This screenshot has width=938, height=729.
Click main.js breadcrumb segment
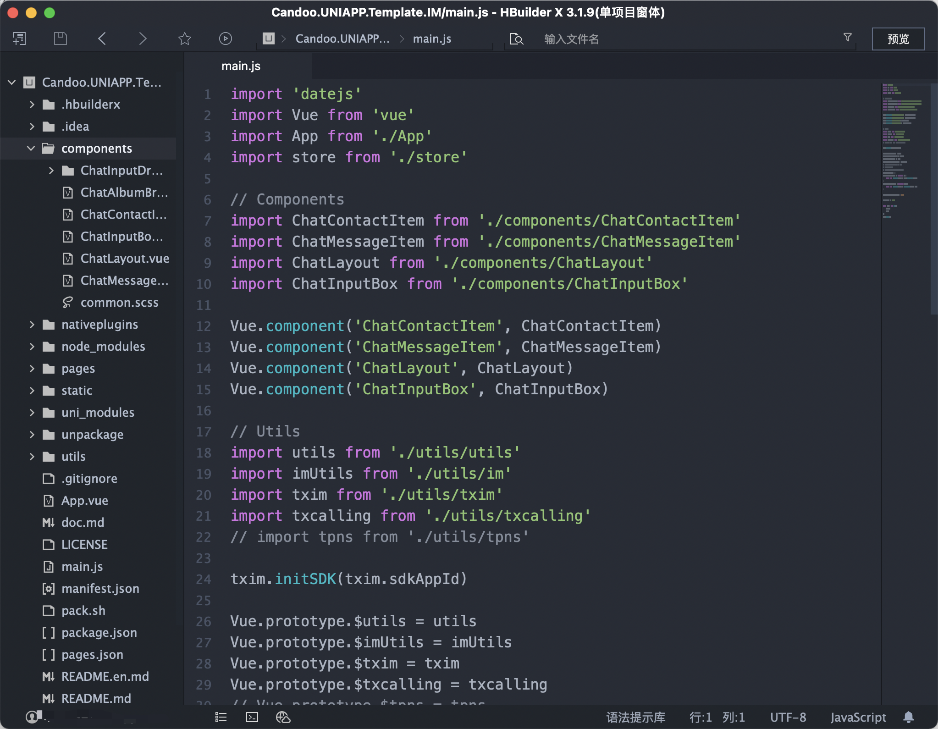pos(432,39)
